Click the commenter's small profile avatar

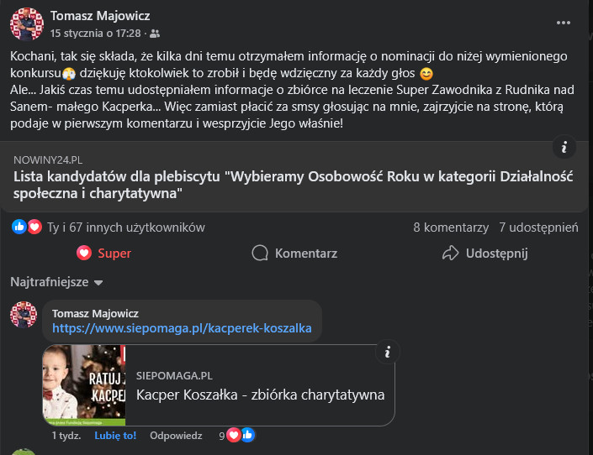23,315
